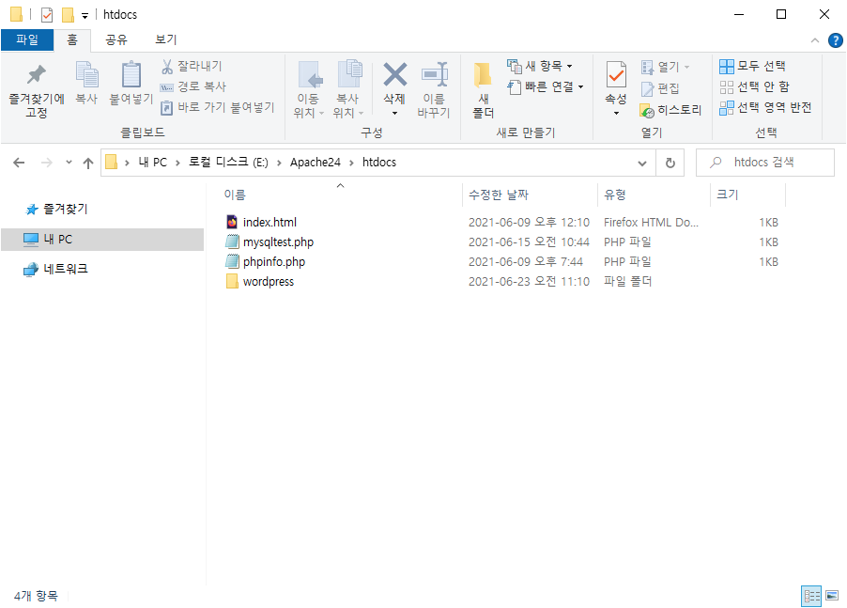Screen dimensions: 847x608
Task: Click the 복사 (Copy) ribbon icon
Action: tap(86, 74)
